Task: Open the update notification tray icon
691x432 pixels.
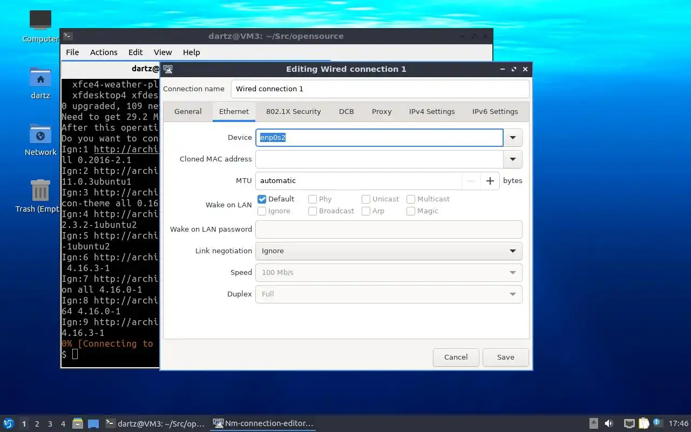Action: point(658,423)
